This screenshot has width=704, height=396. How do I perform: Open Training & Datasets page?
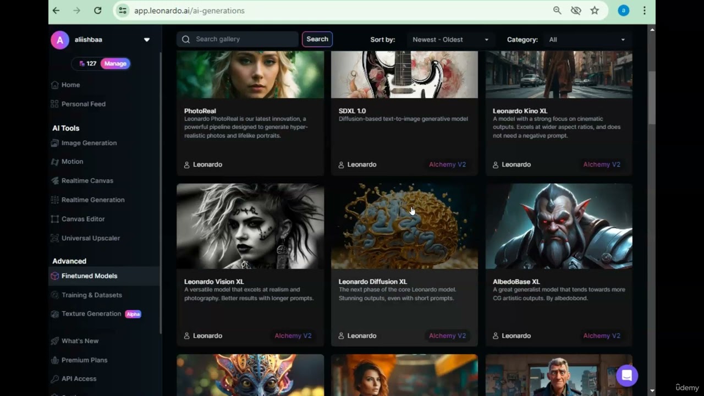tap(92, 295)
